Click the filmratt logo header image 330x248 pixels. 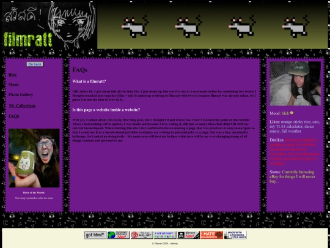pyautogui.click(x=50, y=25)
